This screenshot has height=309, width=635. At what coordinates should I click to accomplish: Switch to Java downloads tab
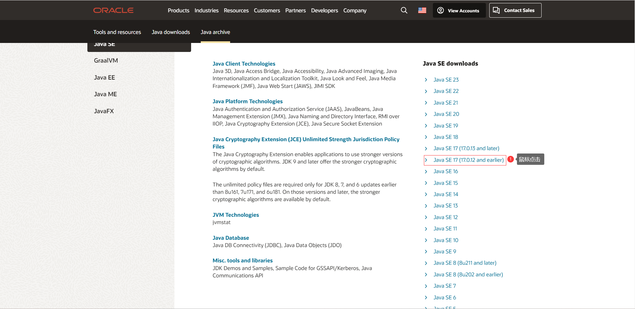[171, 32]
